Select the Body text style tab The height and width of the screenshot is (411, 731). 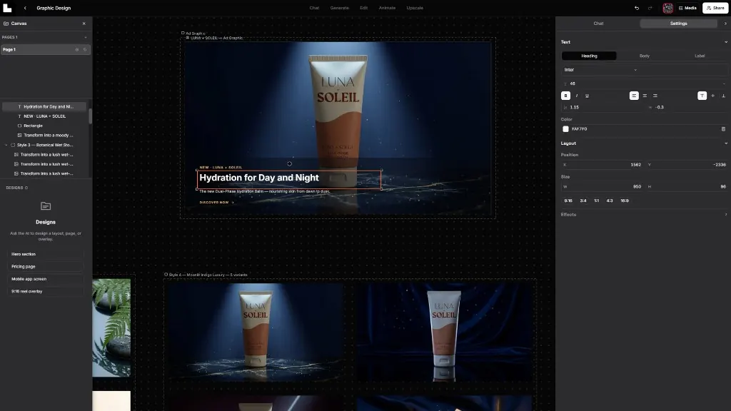(x=645, y=56)
